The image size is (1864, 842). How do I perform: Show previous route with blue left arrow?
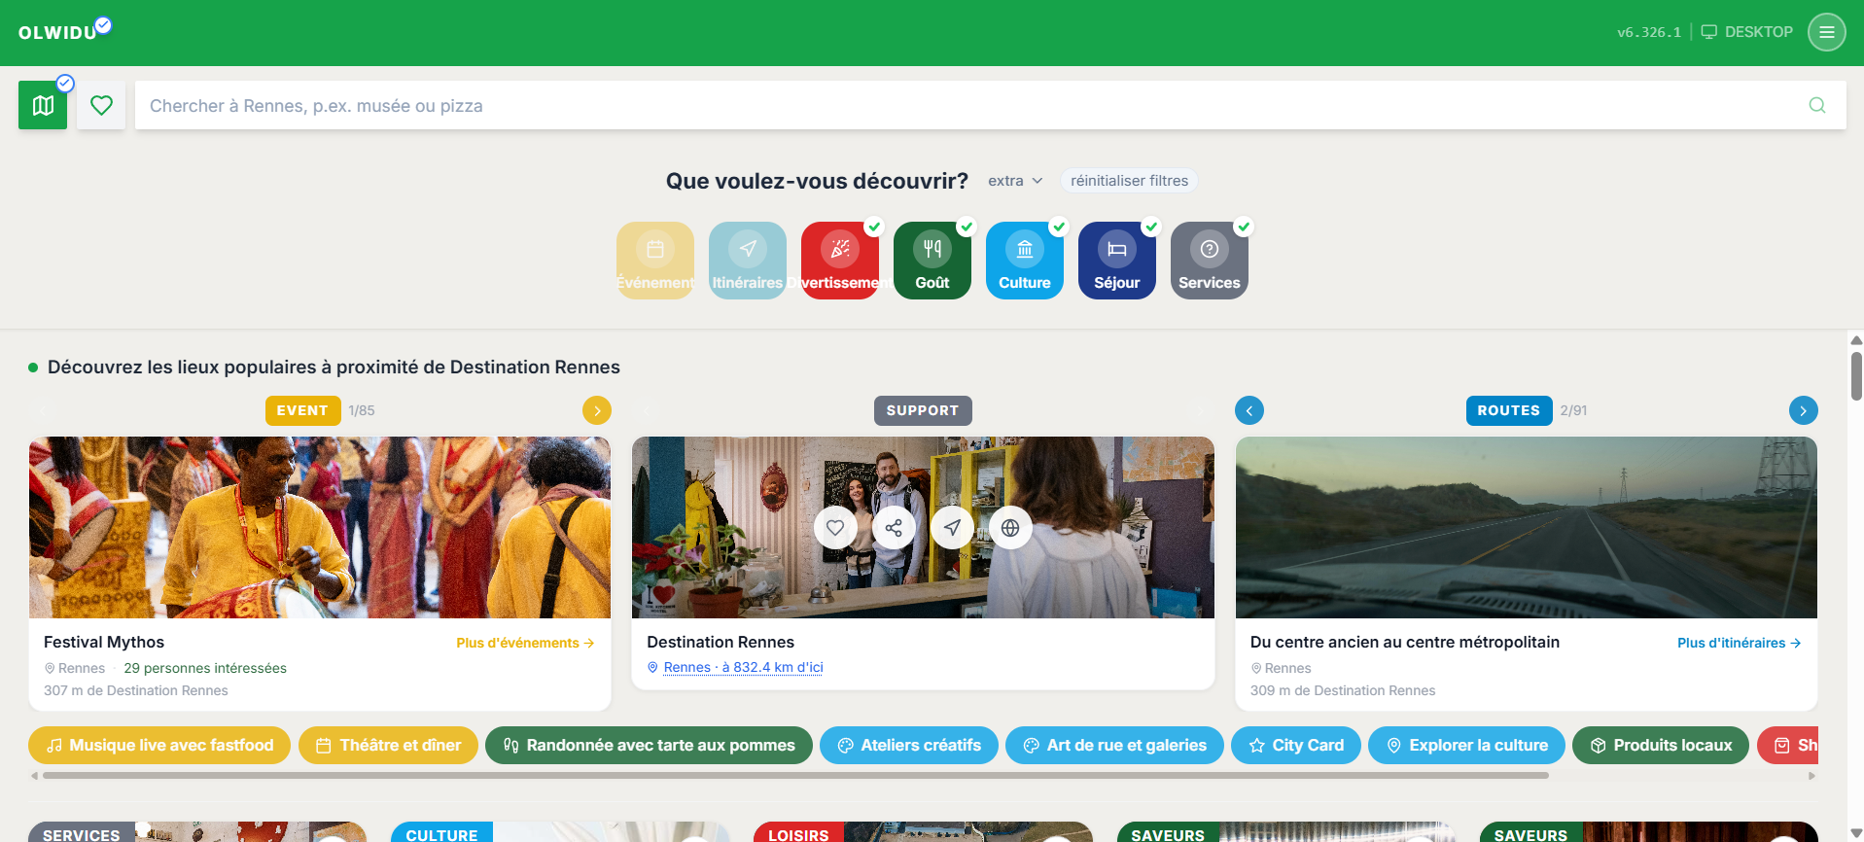(x=1249, y=410)
